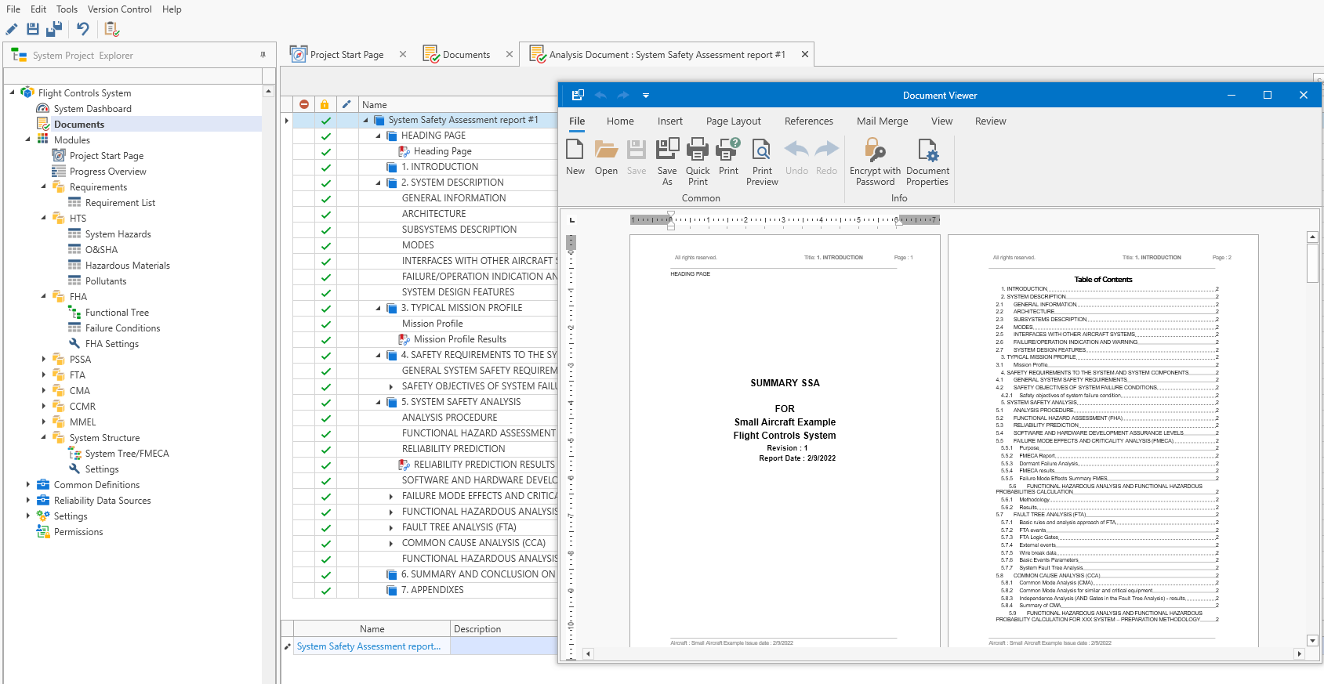Click the document vertical scrollbar thumb
The width and height of the screenshot is (1324, 684).
pyautogui.click(x=1312, y=263)
